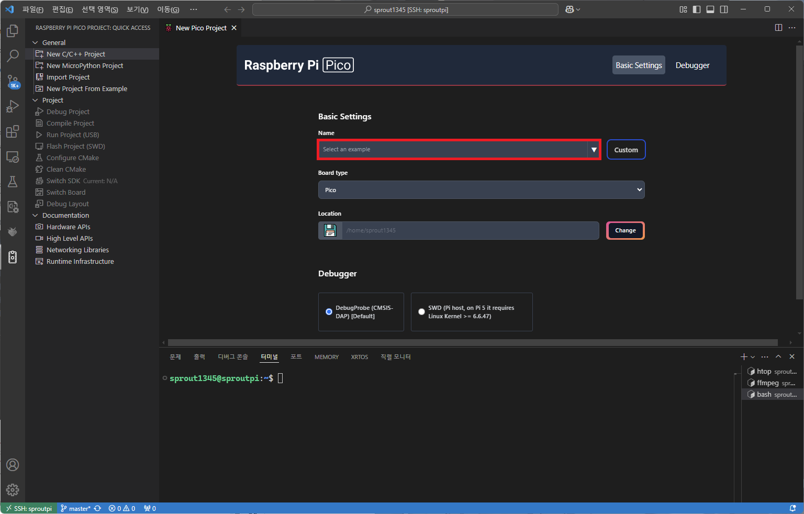Switch to the 직렬 모니터 panel tab
This screenshot has width=804, height=514.
coord(396,357)
